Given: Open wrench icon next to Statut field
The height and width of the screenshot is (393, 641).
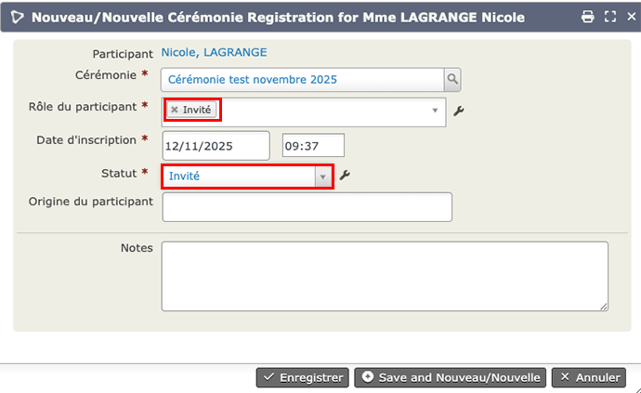Looking at the screenshot, I should click(x=344, y=176).
